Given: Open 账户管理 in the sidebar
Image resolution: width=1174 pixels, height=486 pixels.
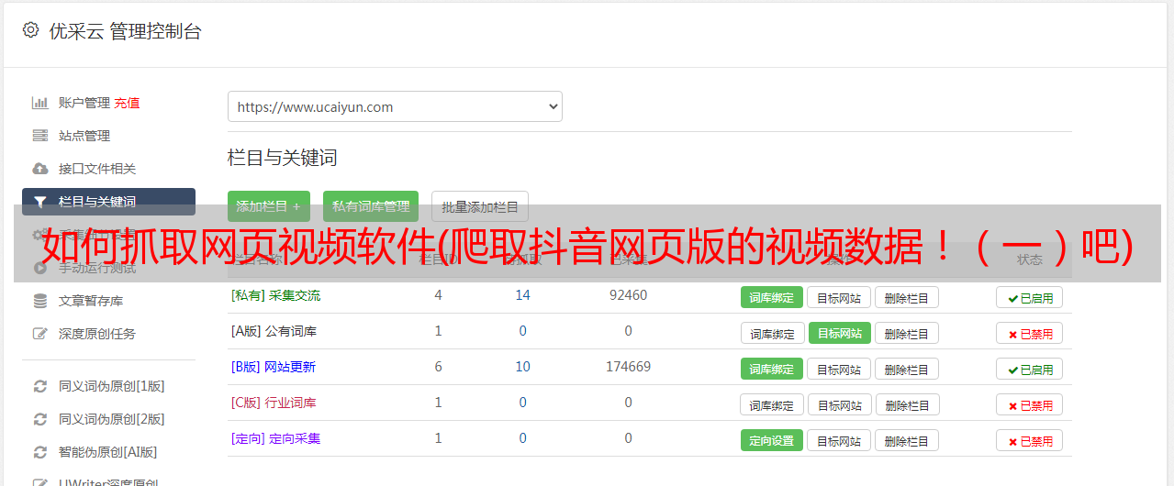Looking at the screenshot, I should (x=84, y=103).
